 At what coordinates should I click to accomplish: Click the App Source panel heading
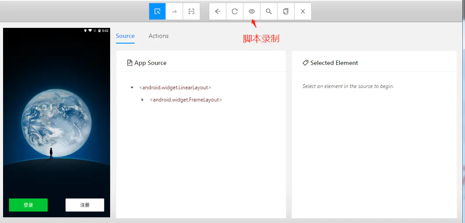click(147, 63)
